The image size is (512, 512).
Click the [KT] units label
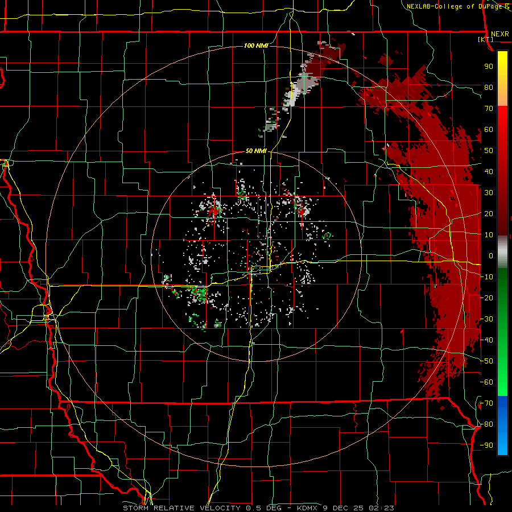tap(486, 39)
